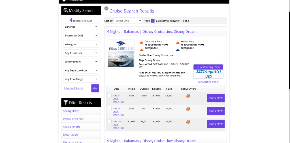Click the $1,083 Inside price for Sep 15

pos(131,122)
